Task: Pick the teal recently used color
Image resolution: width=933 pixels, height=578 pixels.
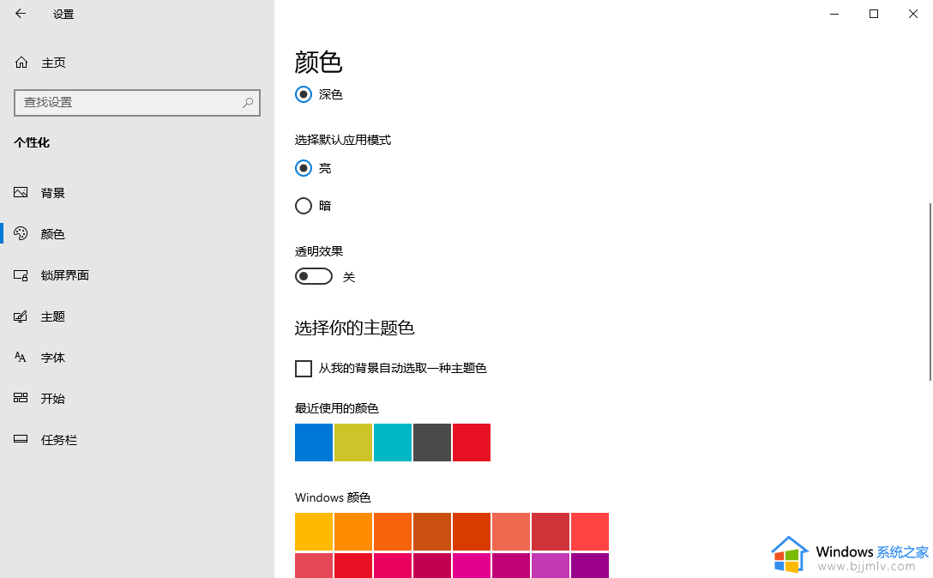Action: 393,443
